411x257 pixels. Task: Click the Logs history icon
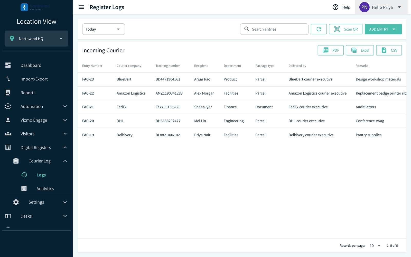(24, 175)
